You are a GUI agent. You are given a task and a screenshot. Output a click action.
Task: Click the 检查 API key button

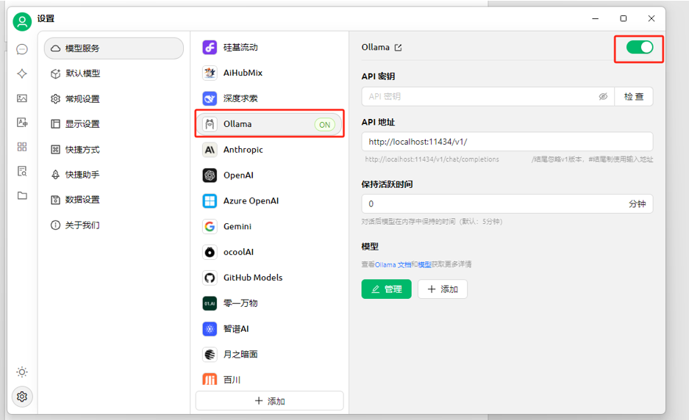click(x=634, y=96)
